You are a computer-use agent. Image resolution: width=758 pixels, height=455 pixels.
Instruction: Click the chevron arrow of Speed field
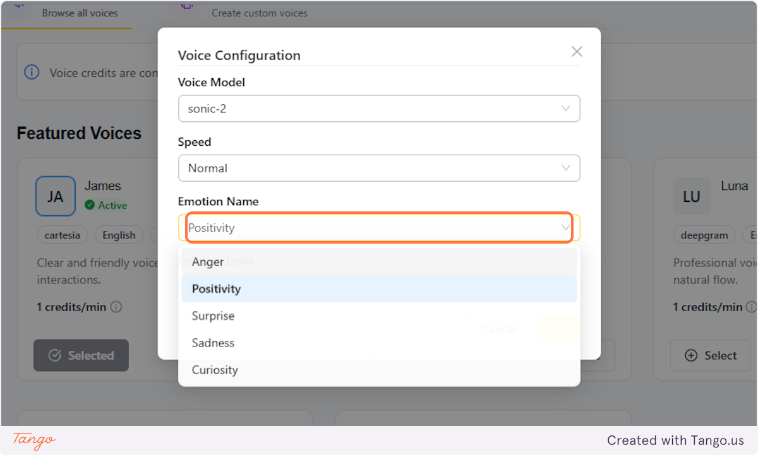click(x=566, y=168)
